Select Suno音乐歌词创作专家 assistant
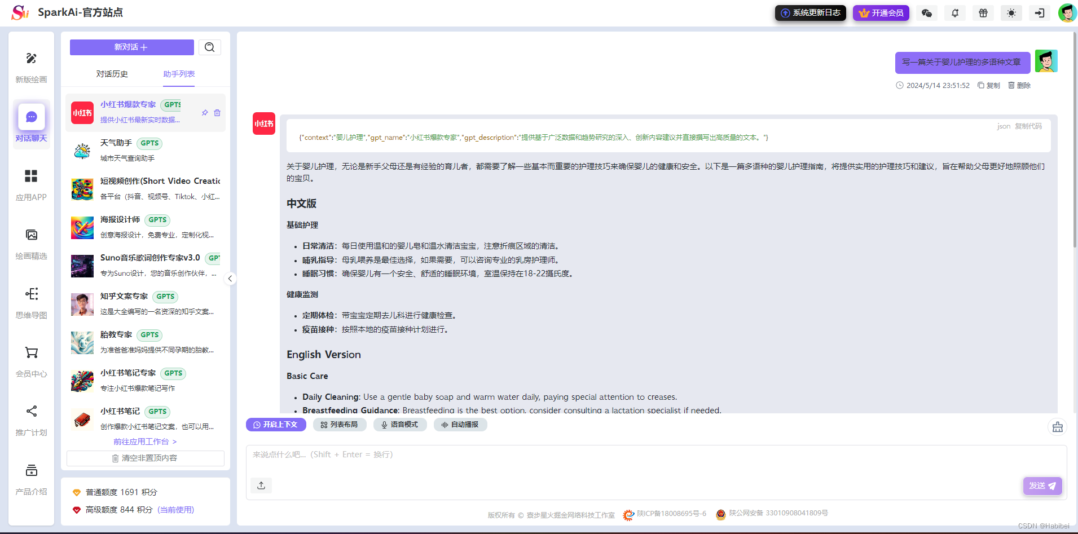 click(x=146, y=266)
